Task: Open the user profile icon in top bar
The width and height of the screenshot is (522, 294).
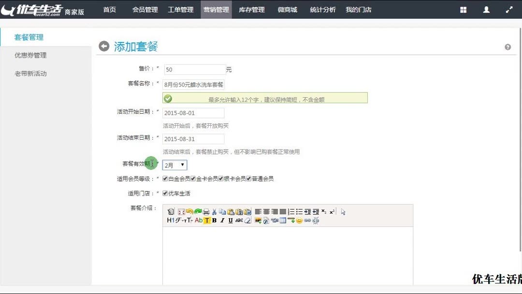Action: point(486,9)
